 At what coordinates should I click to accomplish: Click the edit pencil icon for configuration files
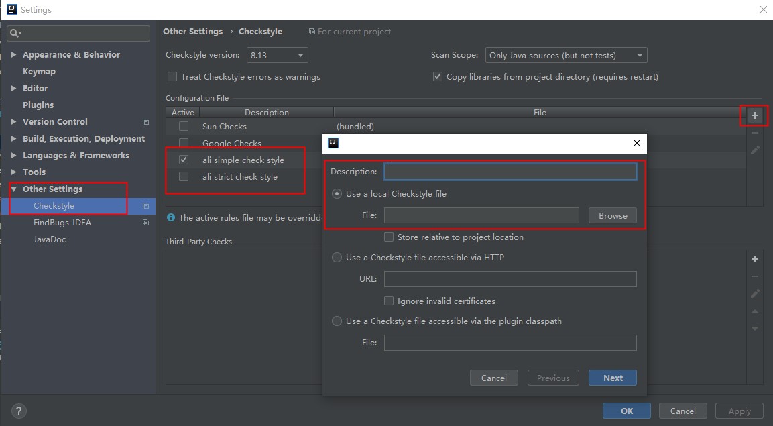click(x=755, y=150)
